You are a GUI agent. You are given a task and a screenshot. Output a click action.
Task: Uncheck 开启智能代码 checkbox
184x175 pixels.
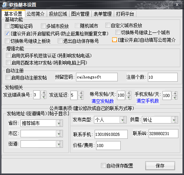(7, 33)
